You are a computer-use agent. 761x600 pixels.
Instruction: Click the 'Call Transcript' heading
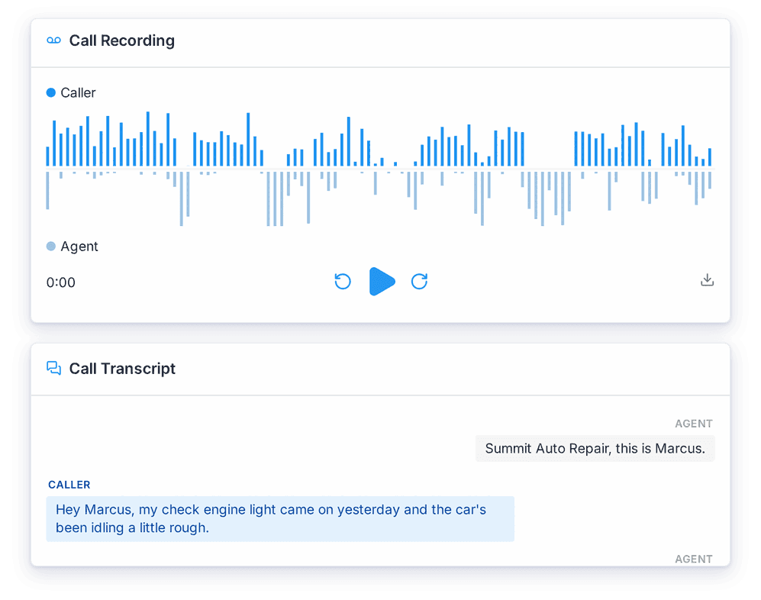[122, 369]
